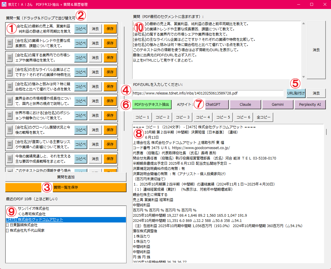Click drag handle of the 業績トレンド question row
This screenshot has height=269, width=331.
10,43
